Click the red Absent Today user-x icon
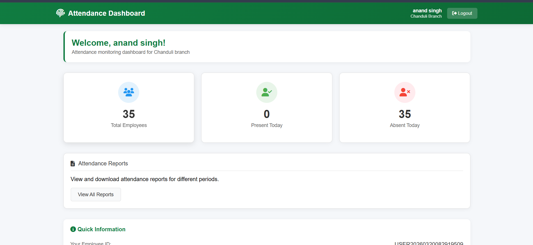Viewport: 533px width, 245px height. [404, 92]
